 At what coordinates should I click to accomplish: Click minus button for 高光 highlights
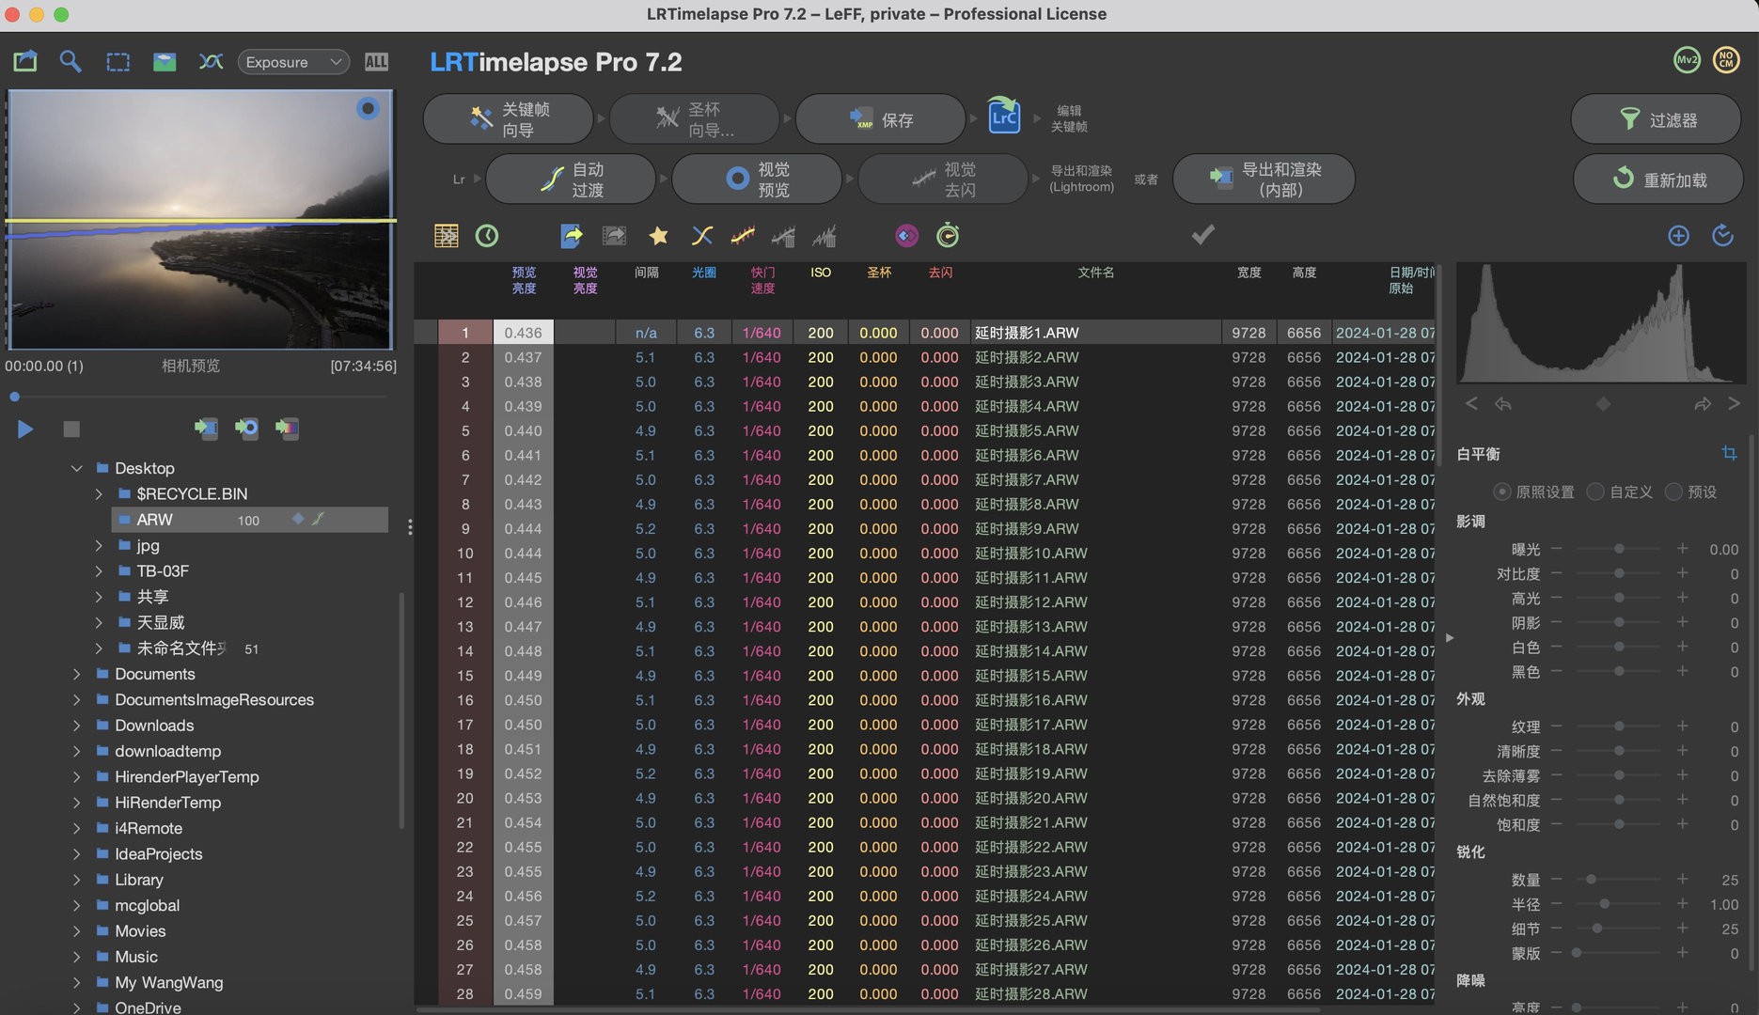[x=1557, y=598]
